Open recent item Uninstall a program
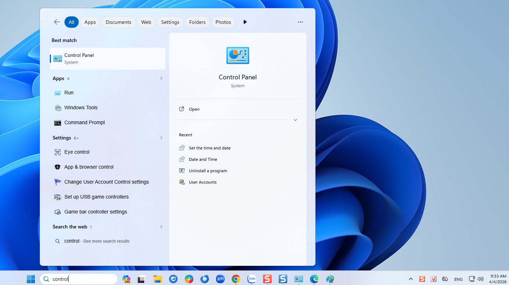509x285 pixels. (208, 171)
